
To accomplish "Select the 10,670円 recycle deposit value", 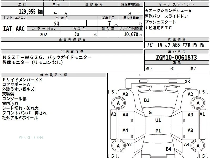I will pos(133,34).
